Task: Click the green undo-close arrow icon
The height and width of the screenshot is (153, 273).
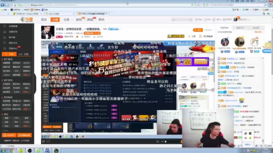Action: pyautogui.click(x=268, y=14)
